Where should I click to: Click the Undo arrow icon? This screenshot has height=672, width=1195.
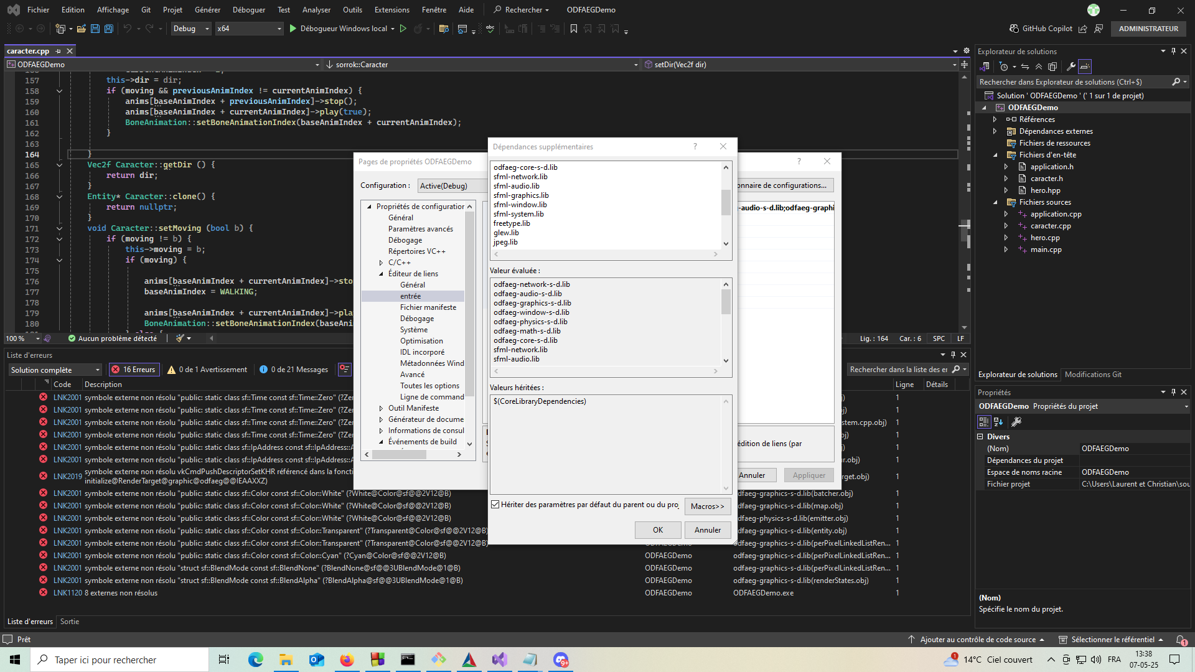pos(128,29)
